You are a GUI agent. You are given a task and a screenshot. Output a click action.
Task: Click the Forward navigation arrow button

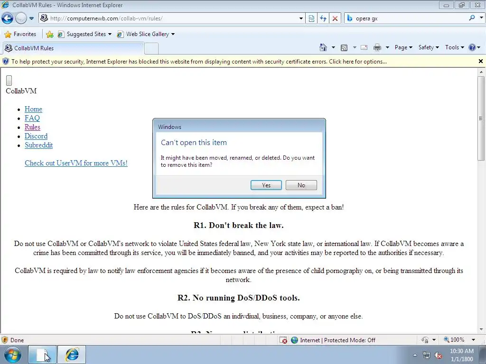coord(21,18)
